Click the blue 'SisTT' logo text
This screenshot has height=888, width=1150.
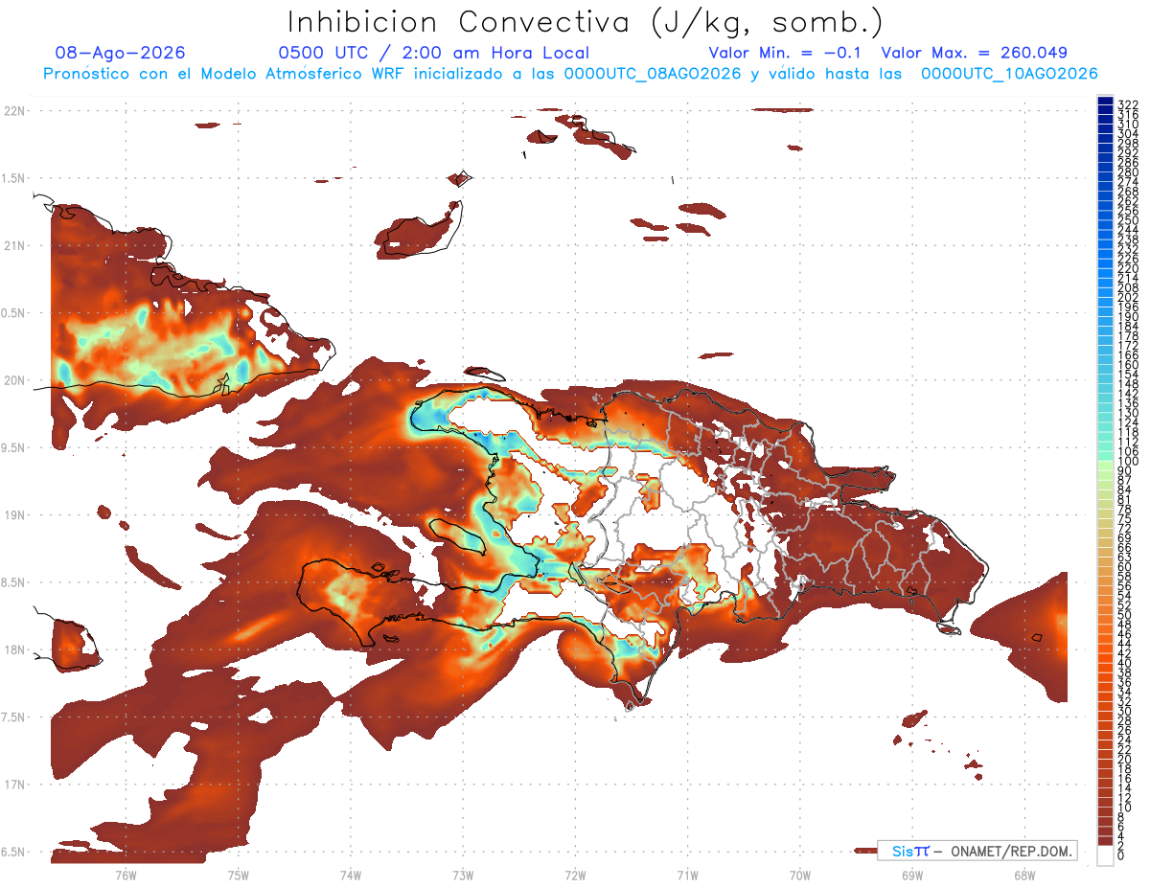click(x=909, y=851)
